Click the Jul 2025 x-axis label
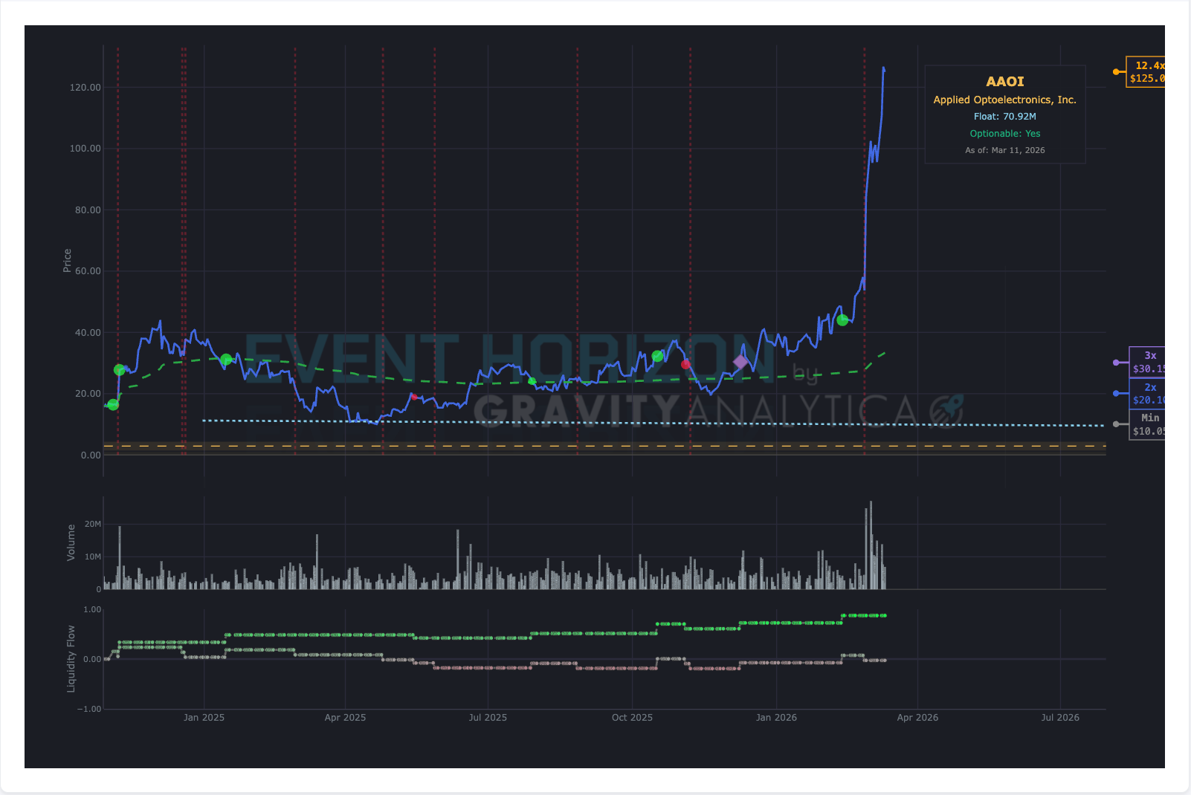The height and width of the screenshot is (795, 1191). click(488, 718)
